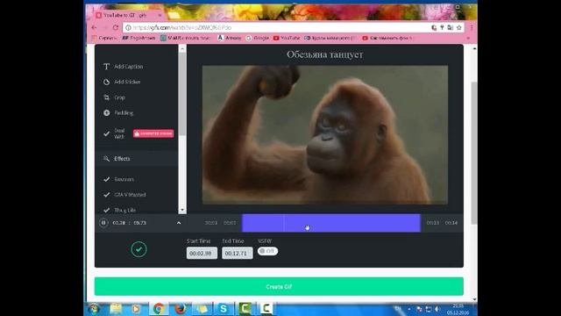
Task: Open the Google bookmark
Action: point(257,38)
